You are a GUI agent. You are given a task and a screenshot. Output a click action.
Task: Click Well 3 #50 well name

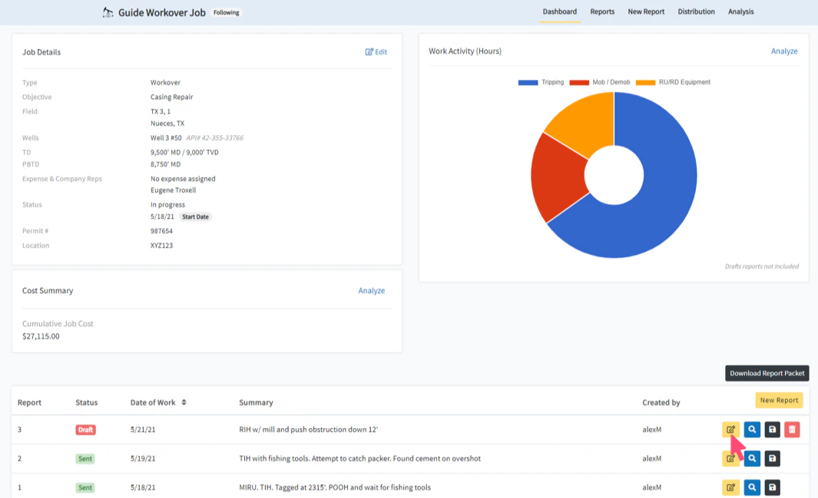166,138
